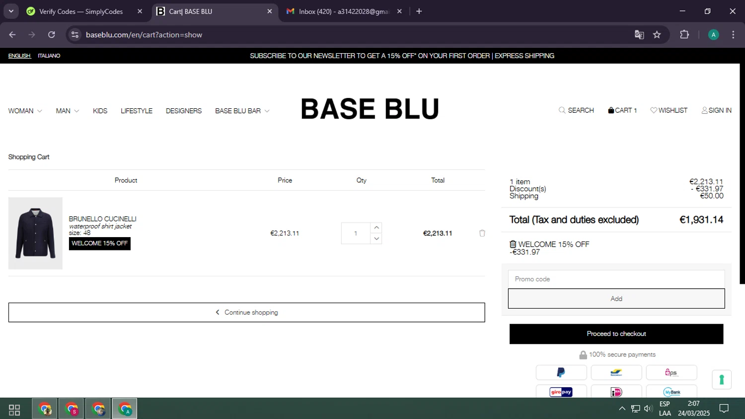Increase quantity with up arrow
The height and width of the screenshot is (419, 745).
(x=376, y=228)
